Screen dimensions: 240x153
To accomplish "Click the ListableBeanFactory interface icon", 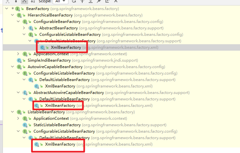I will [19, 112].
